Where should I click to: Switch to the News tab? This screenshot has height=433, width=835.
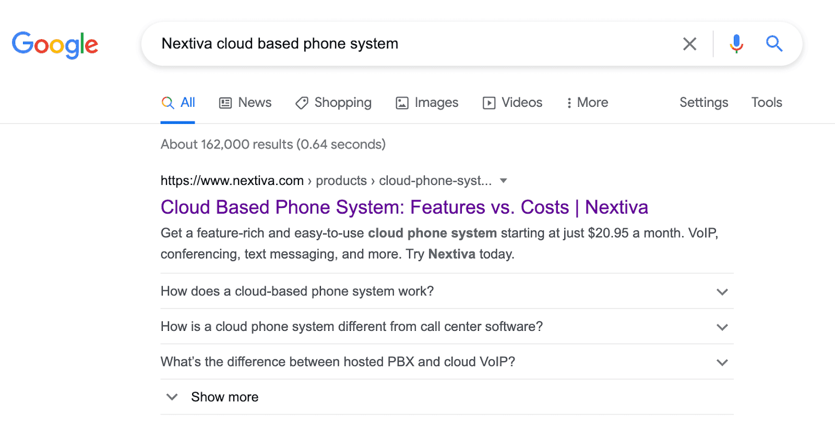(245, 103)
